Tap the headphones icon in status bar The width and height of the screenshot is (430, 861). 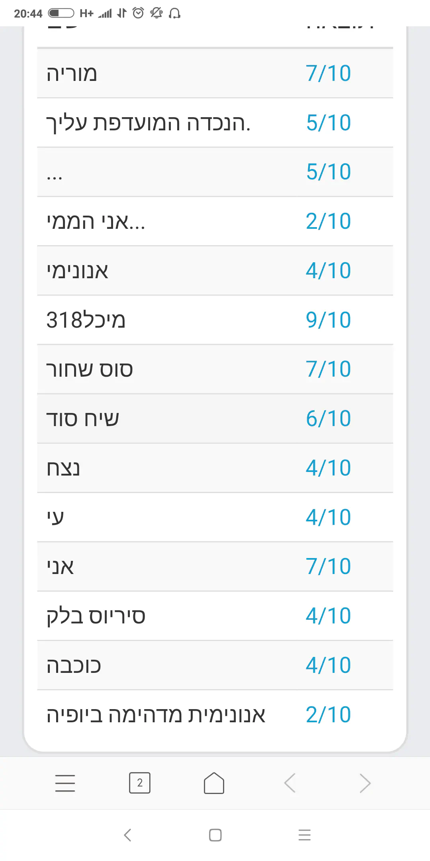[x=174, y=13]
